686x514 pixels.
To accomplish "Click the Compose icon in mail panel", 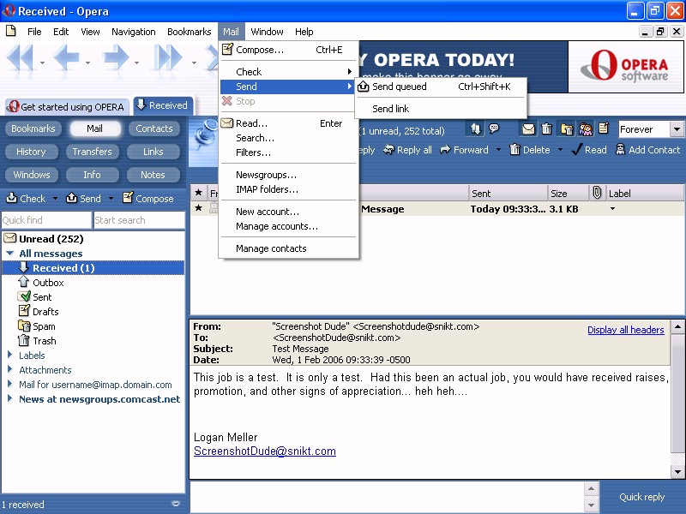I will pos(147,198).
